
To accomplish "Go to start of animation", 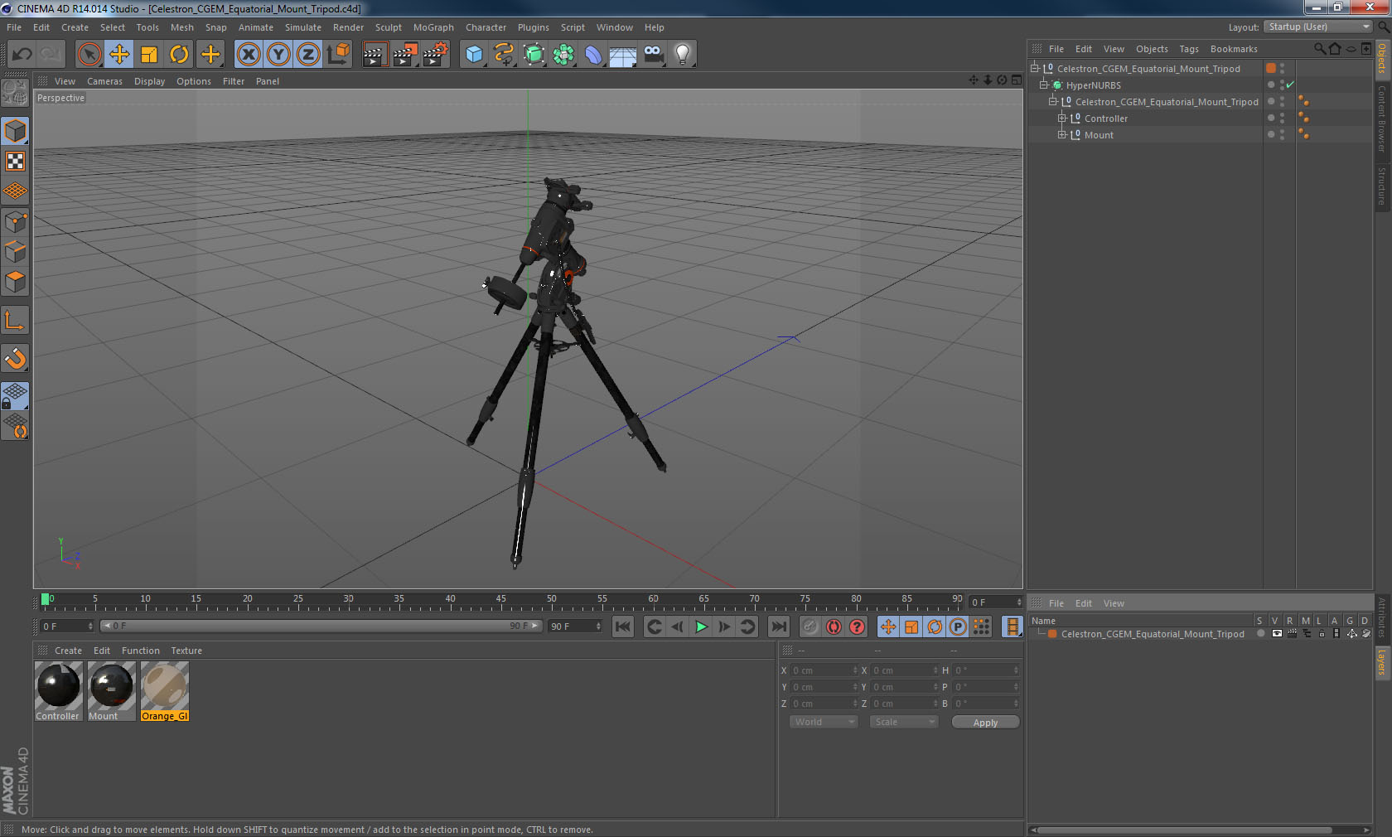I will tap(623, 627).
